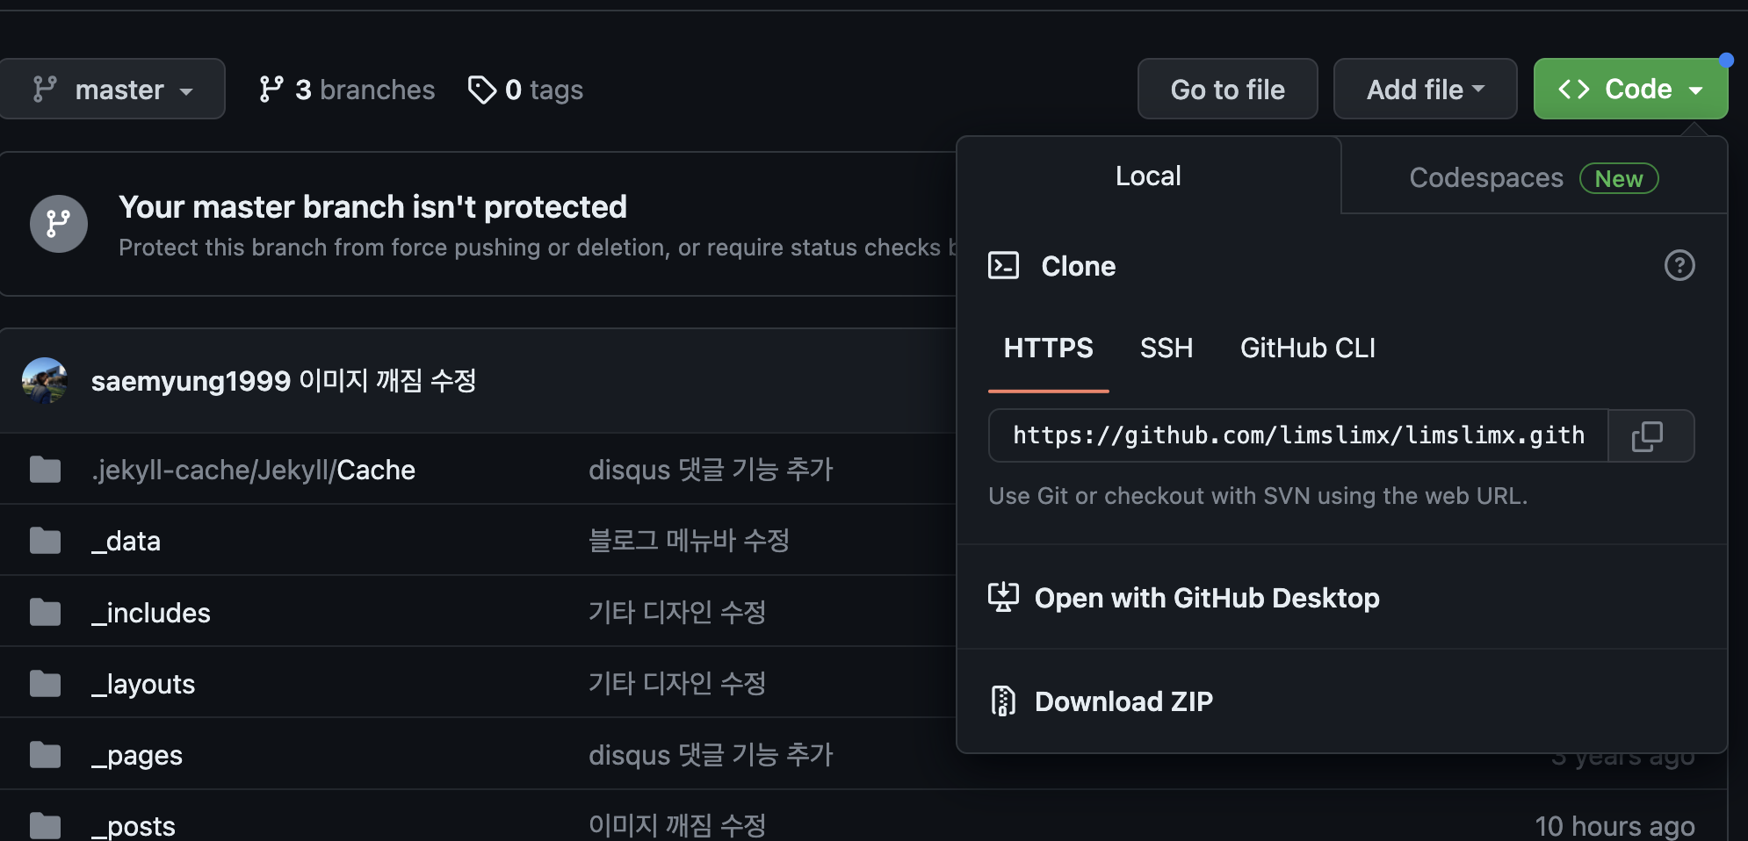This screenshot has height=841, width=1748.
Task: Click the zip file icon beside Download ZIP
Action: point(1001,701)
